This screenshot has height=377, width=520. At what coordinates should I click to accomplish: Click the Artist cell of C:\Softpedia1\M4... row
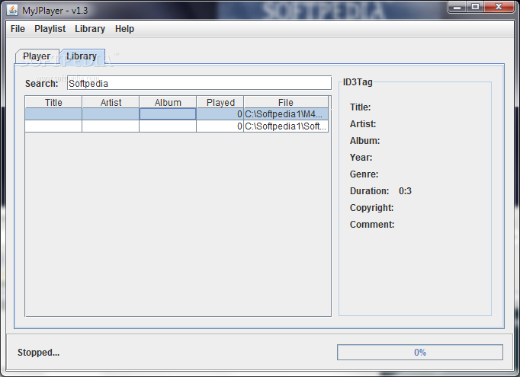point(111,114)
